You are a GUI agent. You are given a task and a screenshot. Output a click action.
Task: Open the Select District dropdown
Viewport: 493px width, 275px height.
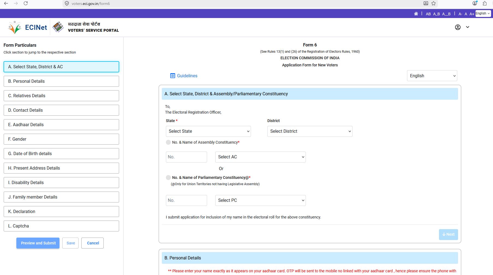point(310,131)
